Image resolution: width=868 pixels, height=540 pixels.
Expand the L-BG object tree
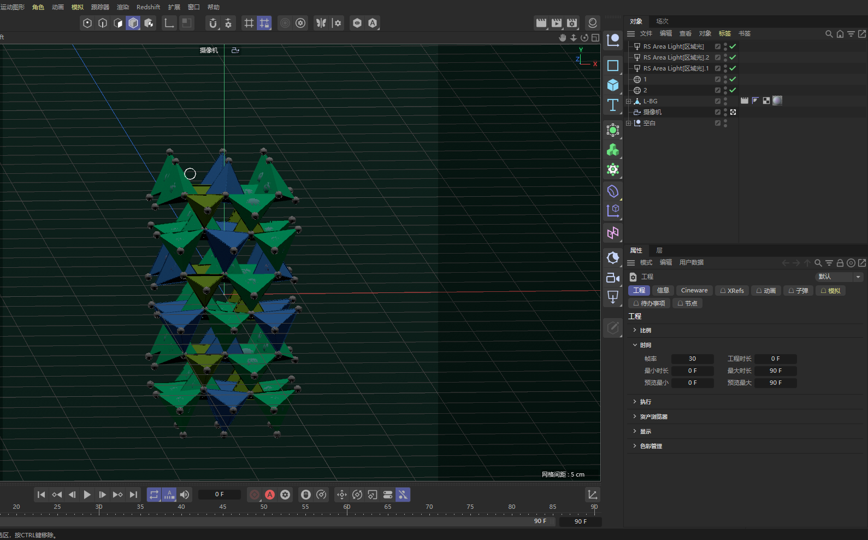(x=628, y=101)
